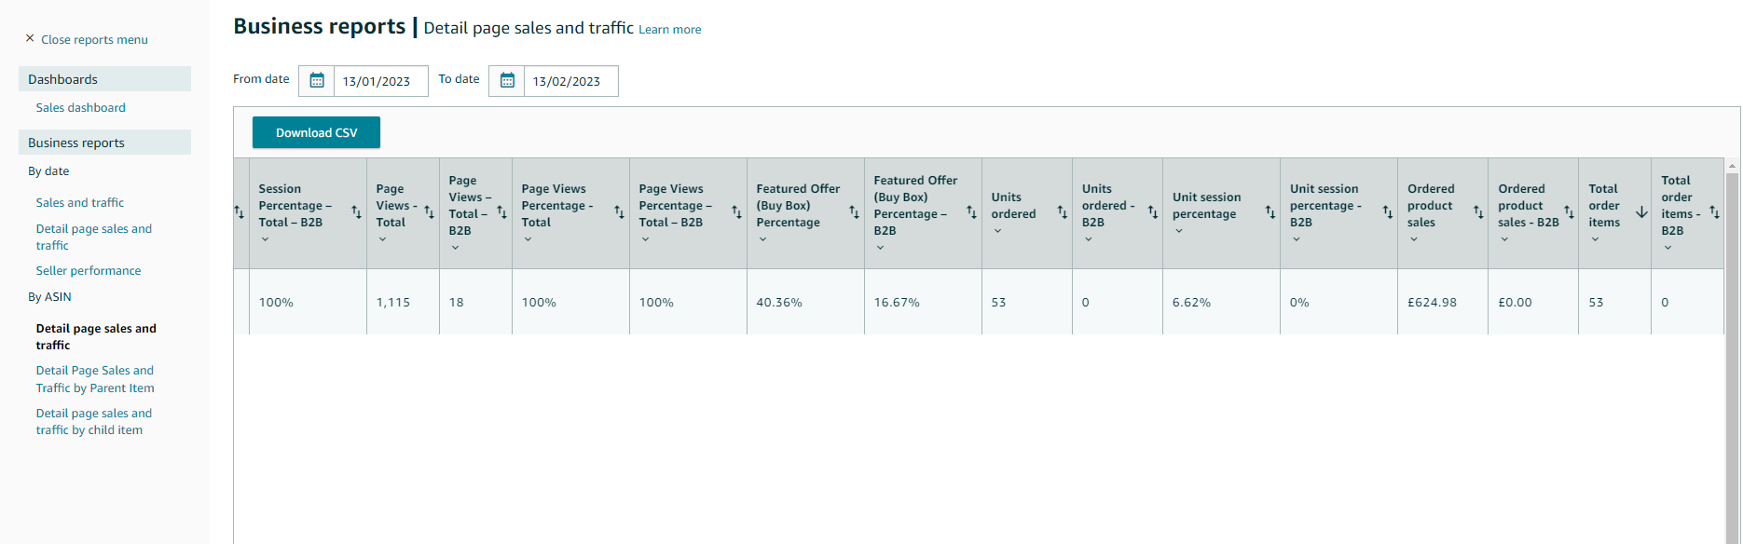The image size is (1743, 544).
Task: Sort by Unit session percentage arrows
Action: (x=1270, y=212)
